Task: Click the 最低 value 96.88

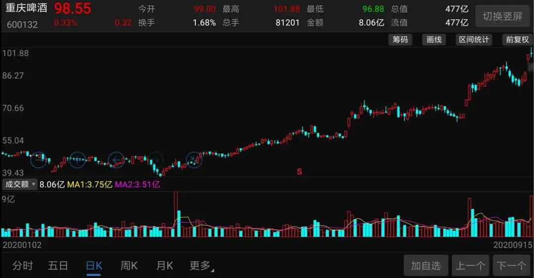Action: pos(373,9)
